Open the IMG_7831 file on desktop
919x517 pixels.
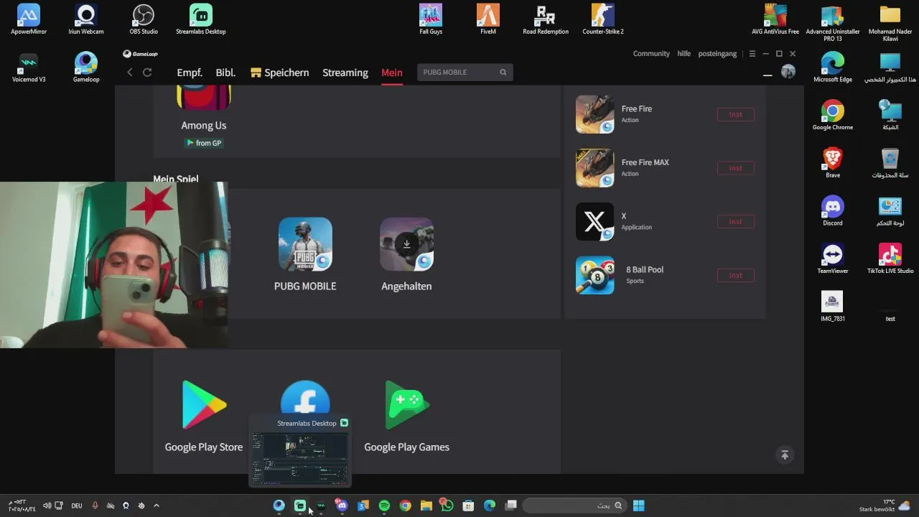[833, 307]
